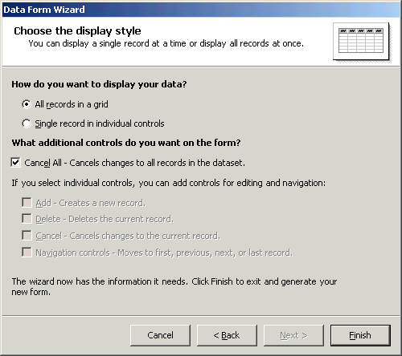Check the Add new record checkbox
The height and width of the screenshot is (356, 402).
tap(27, 202)
